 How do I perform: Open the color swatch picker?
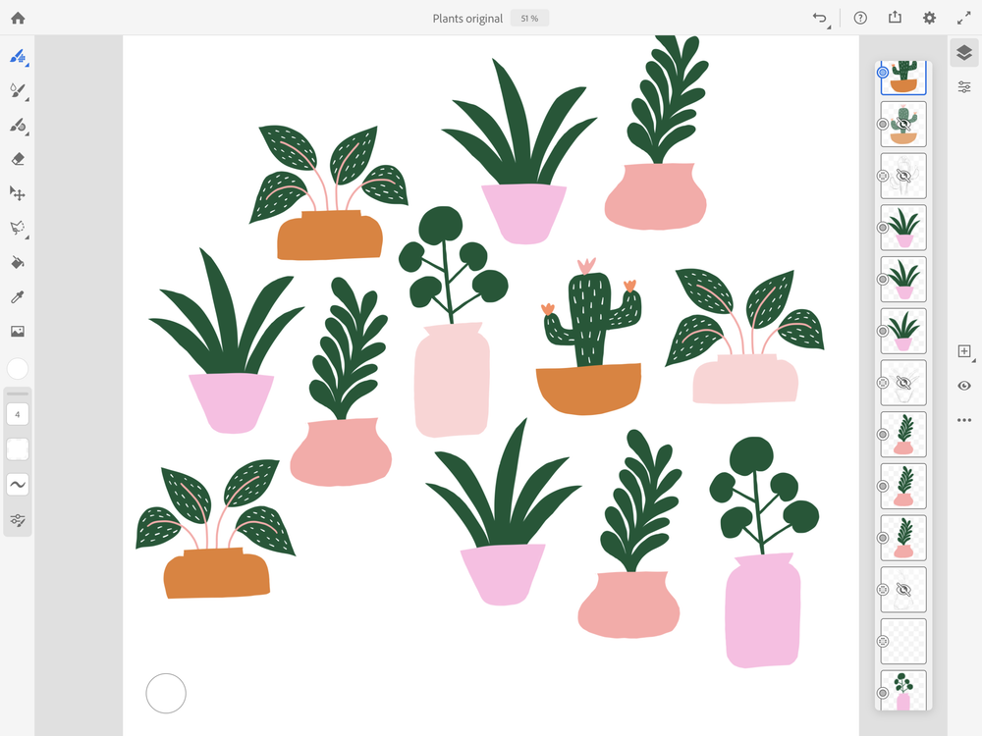[17, 369]
